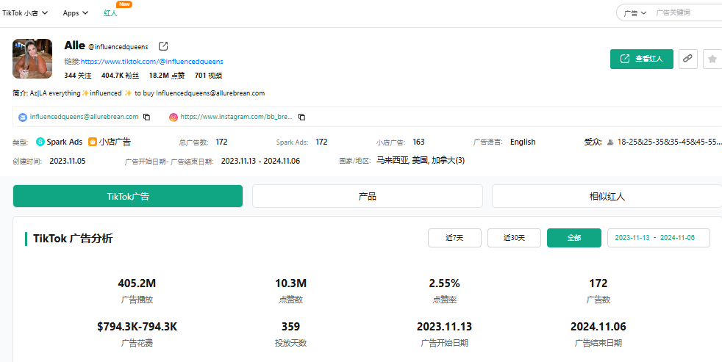The width and height of the screenshot is (722, 362).
Task: Expand the Apps dropdown menu
Action: [76, 13]
